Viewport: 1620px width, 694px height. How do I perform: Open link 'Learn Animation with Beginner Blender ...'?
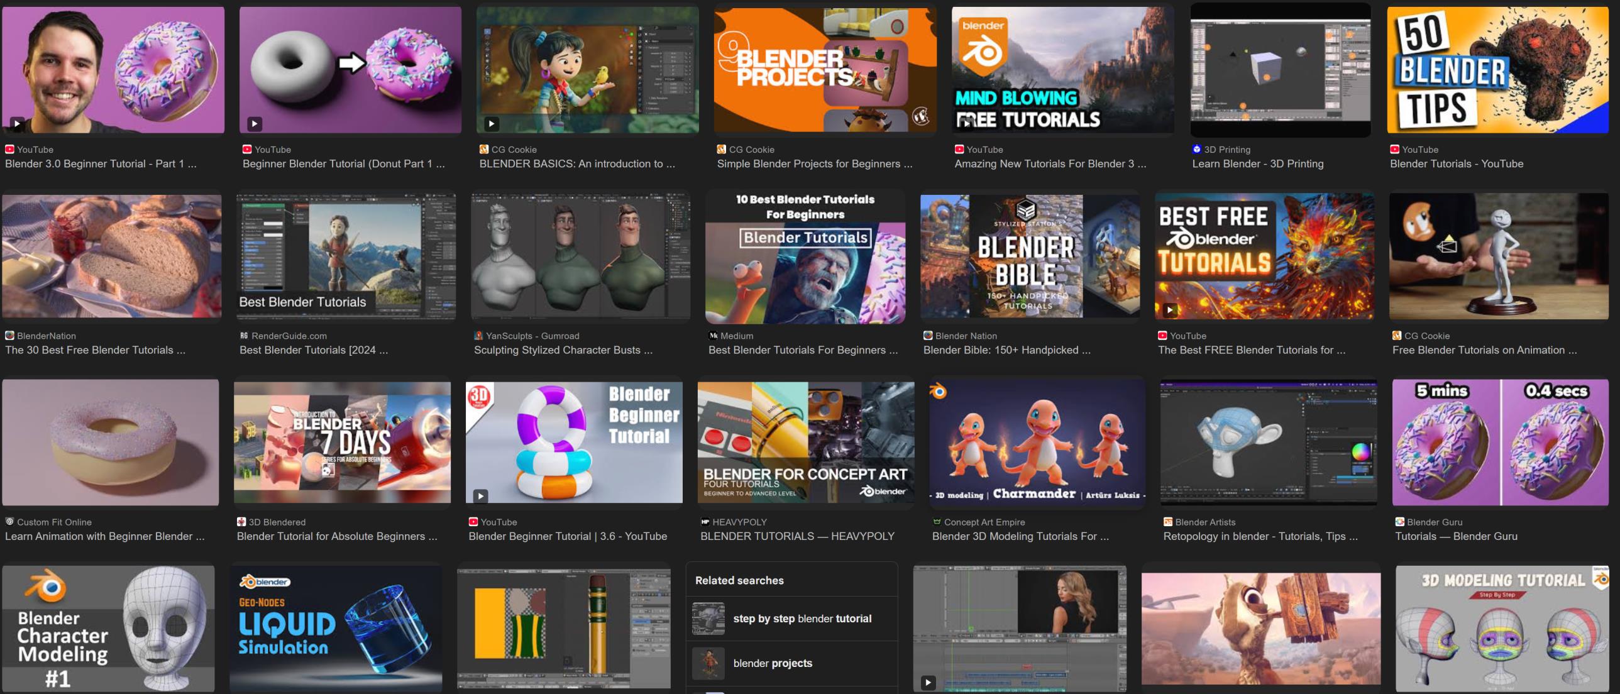(104, 536)
